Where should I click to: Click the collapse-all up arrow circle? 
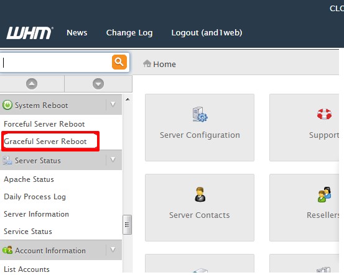pos(32,84)
